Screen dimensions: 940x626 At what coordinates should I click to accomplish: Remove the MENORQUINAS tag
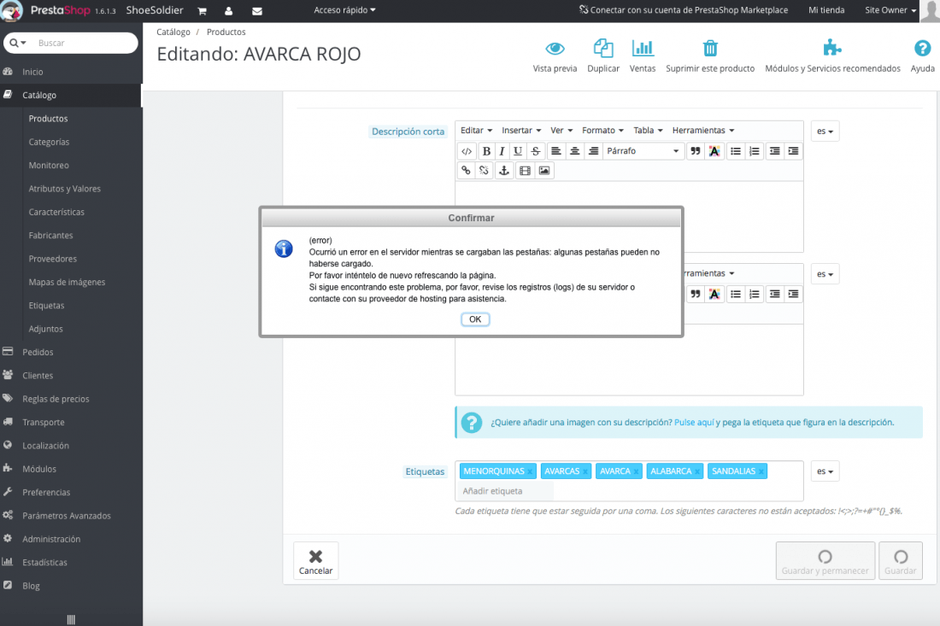coord(530,472)
